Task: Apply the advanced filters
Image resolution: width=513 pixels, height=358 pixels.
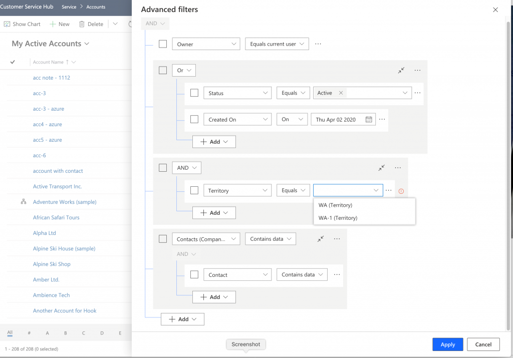Action: (x=447, y=344)
